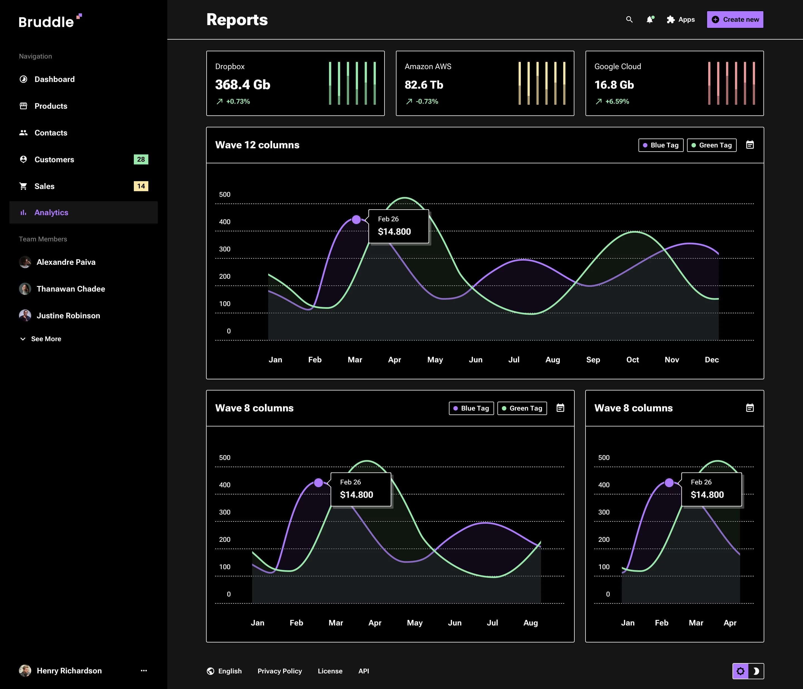The width and height of the screenshot is (803, 689).
Task: Go to Customers in sidebar
Action: (54, 159)
